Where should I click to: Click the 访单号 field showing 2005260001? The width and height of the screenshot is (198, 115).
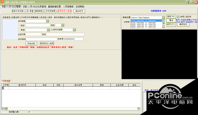[x=74, y=39]
